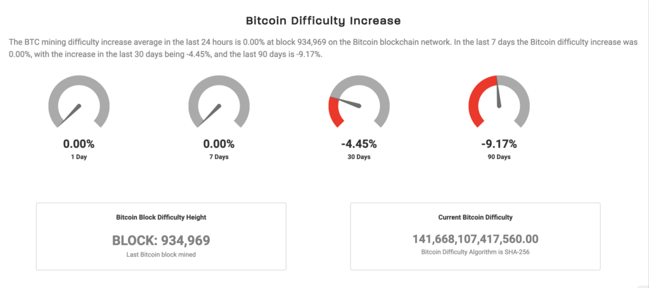Click the "90 Days" label

(499, 156)
